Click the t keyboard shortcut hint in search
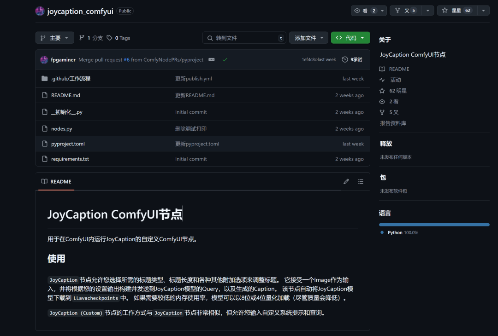Screen dimensions: 498x336 281,38
